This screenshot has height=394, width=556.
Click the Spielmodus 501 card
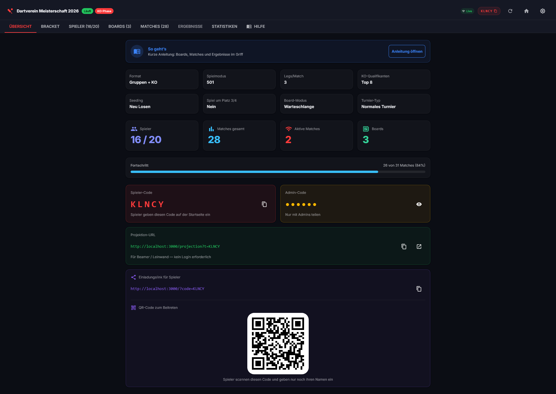(x=239, y=79)
